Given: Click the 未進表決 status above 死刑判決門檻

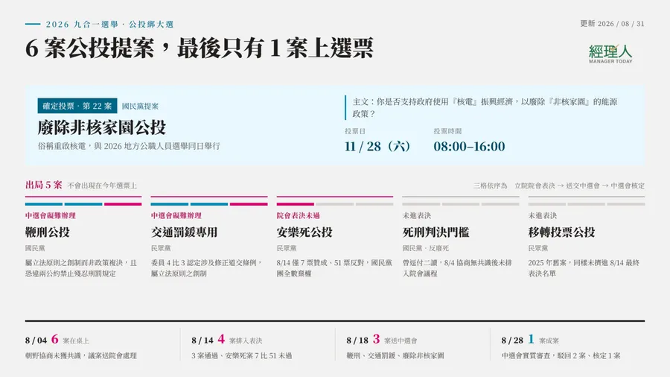Looking at the screenshot, I should [417, 215].
